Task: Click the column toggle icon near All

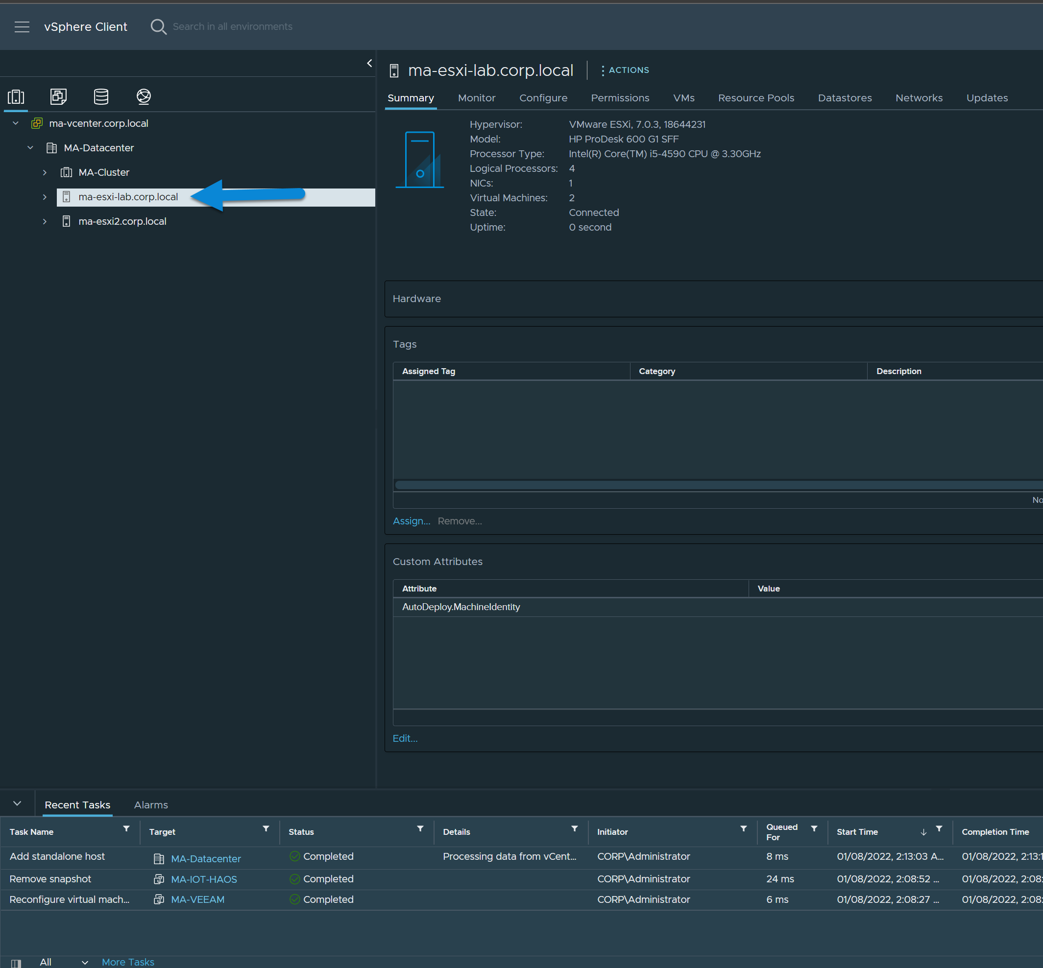Action: pos(16,963)
